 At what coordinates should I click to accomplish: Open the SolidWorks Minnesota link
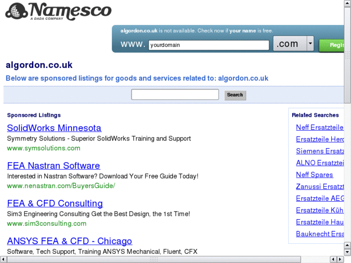54,128
